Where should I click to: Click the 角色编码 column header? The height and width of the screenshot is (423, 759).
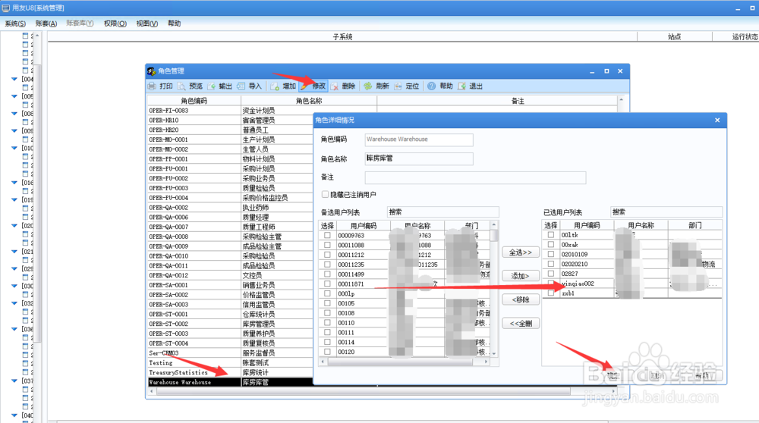tap(194, 101)
